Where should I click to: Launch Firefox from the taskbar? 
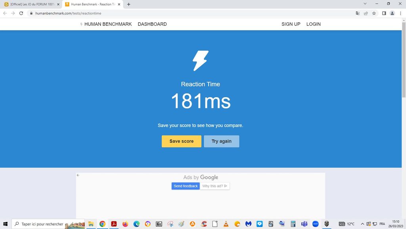tap(125, 224)
